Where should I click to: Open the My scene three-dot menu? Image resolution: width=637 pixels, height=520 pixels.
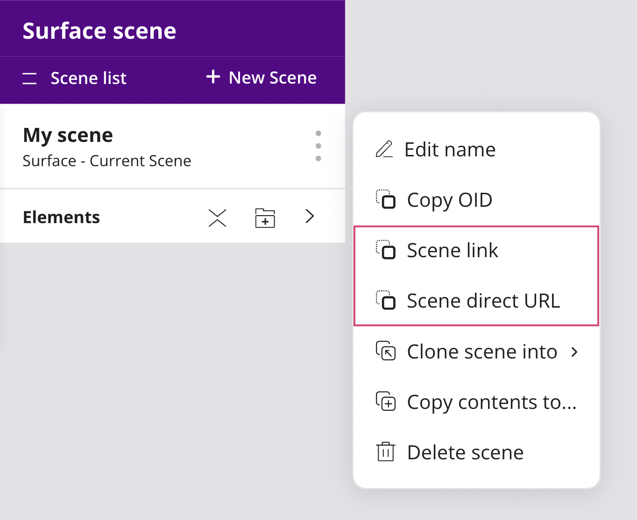(318, 146)
